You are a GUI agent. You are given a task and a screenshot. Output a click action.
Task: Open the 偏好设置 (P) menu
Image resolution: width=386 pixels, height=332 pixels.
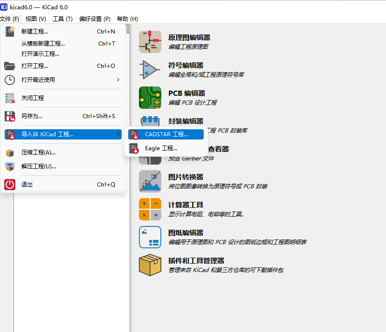point(95,19)
